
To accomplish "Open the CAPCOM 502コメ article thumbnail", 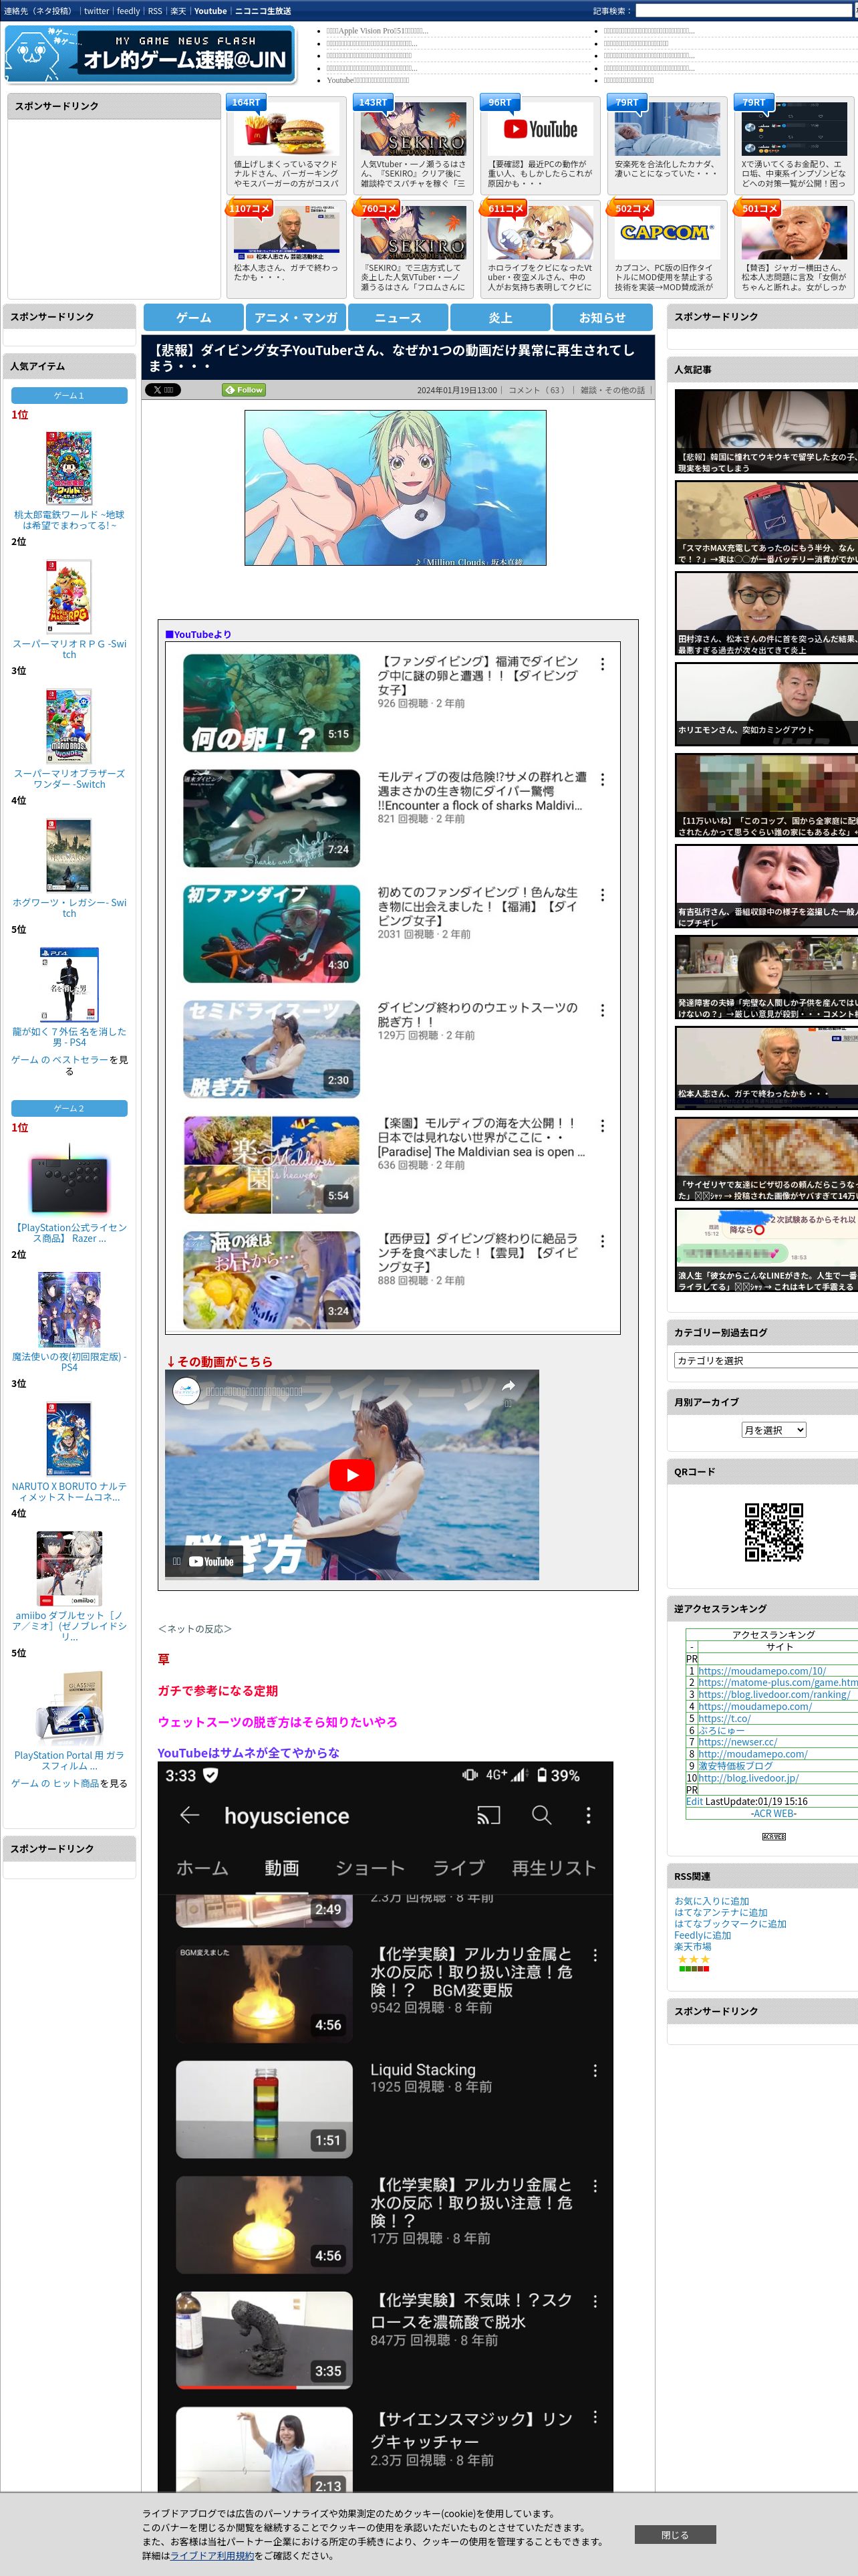I will pyautogui.click(x=668, y=234).
